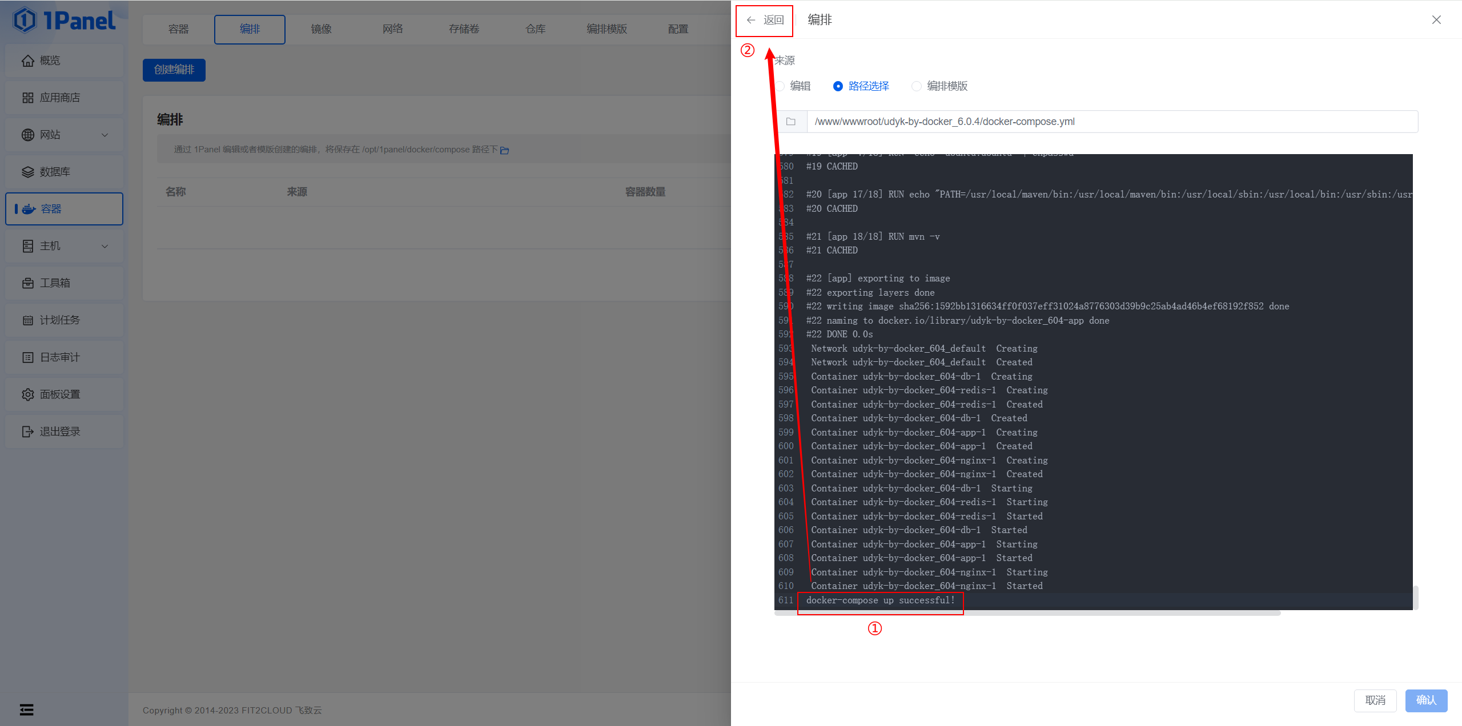1462x726 pixels.
Task: Select the 编排模版 radio option
Action: pyautogui.click(x=917, y=86)
